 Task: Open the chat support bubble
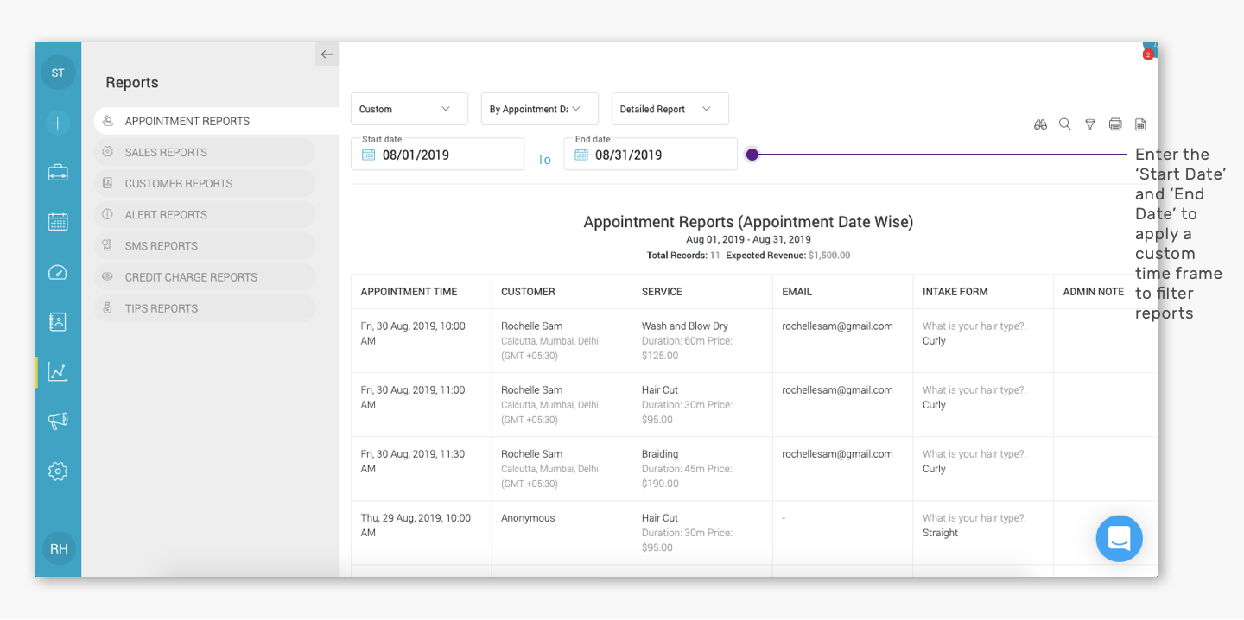click(x=1120, y=539)
